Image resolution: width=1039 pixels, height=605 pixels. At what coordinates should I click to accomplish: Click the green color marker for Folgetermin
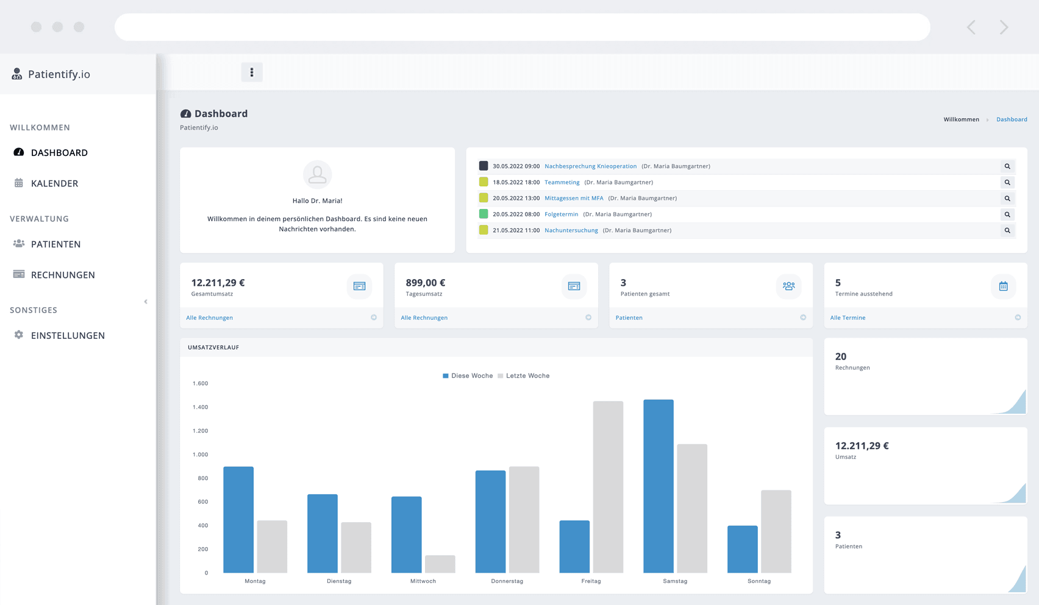click(484, 214)
